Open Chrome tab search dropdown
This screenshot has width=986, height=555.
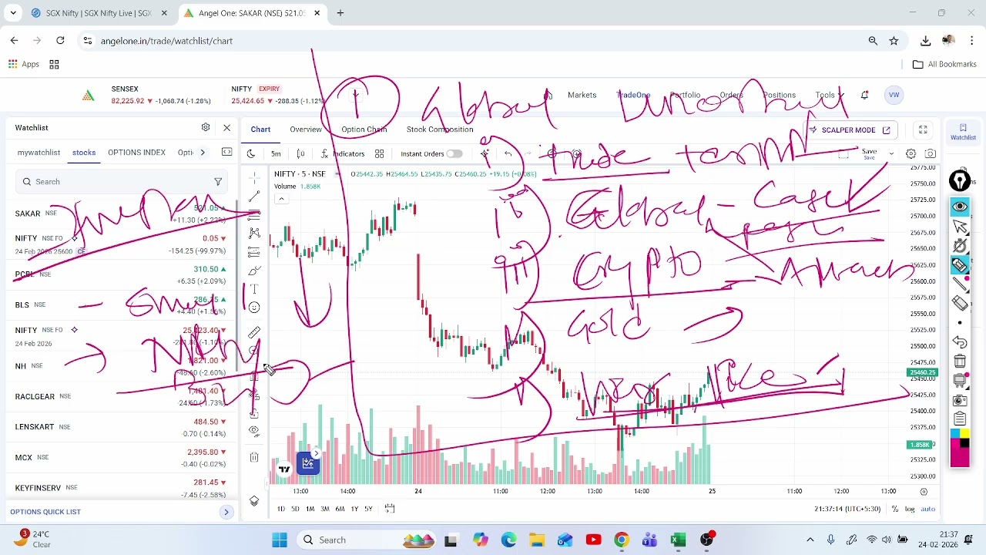pyautogui.click(x=13, y=13)
